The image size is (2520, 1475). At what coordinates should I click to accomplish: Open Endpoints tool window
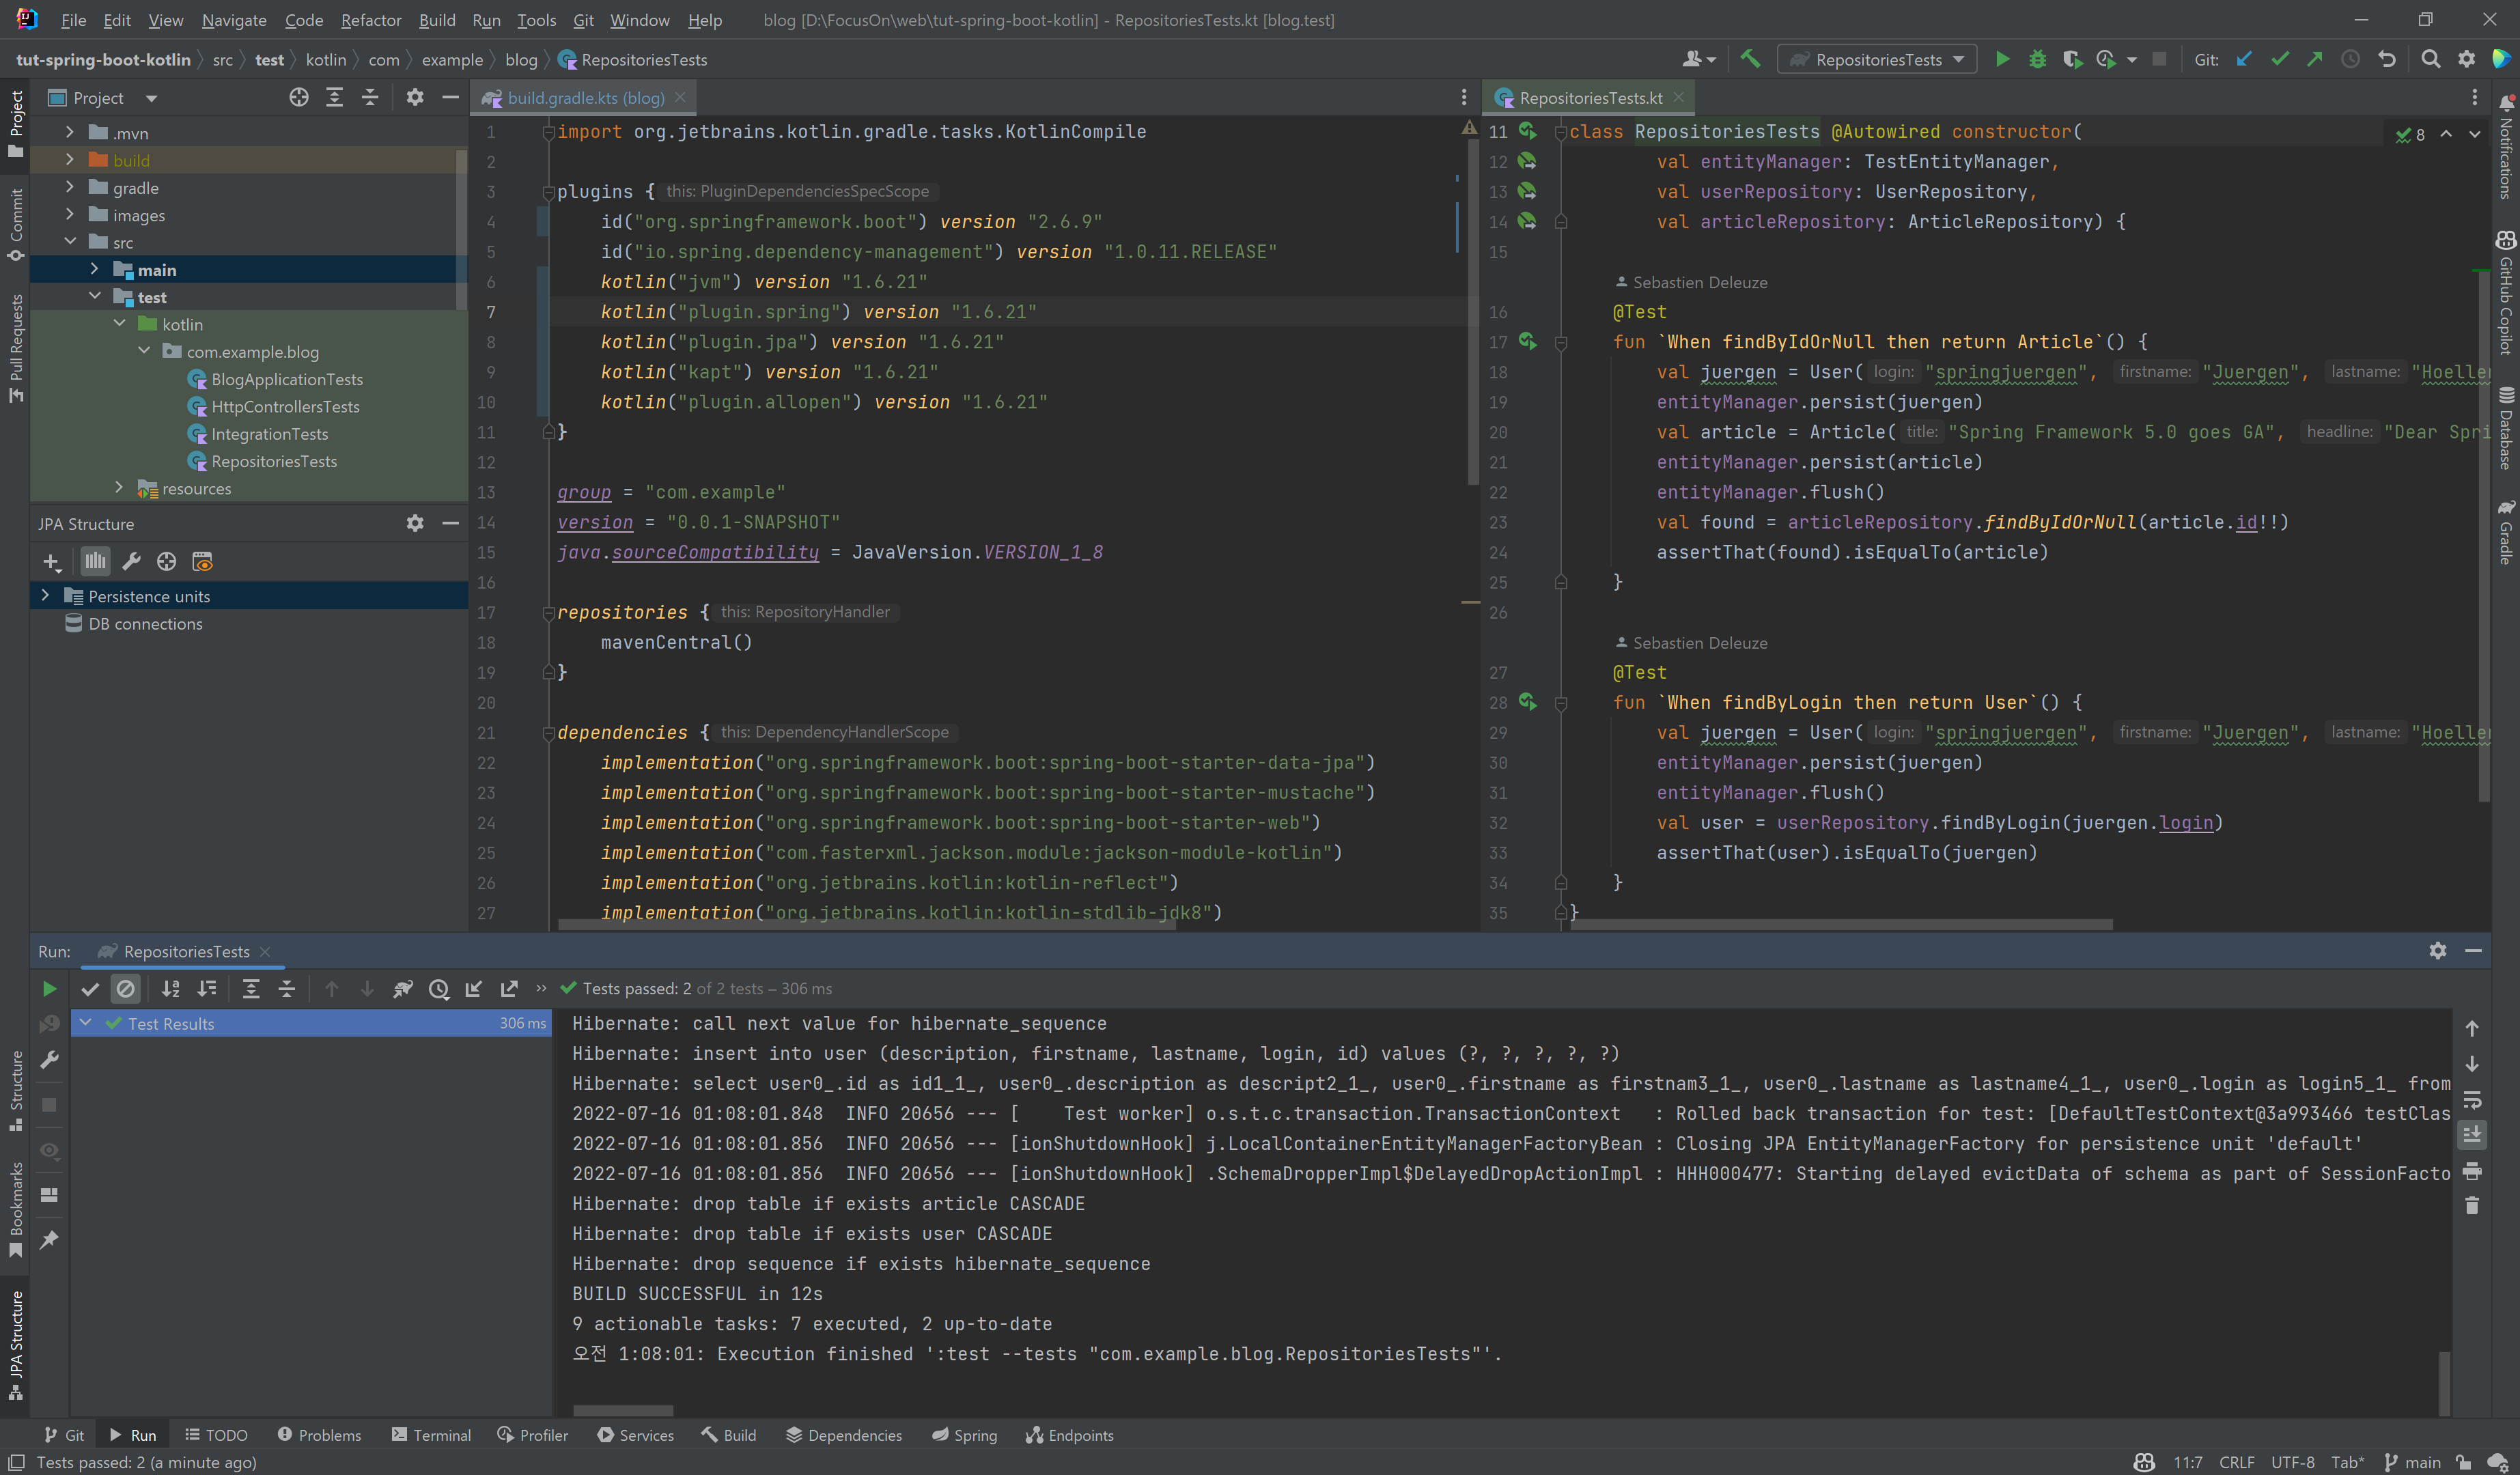pos(1069,1435)
